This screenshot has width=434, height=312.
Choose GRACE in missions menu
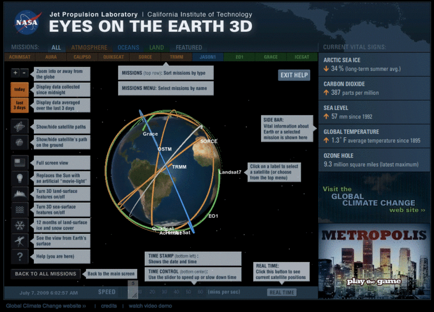click(271, 57)
